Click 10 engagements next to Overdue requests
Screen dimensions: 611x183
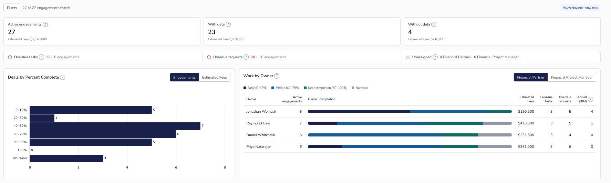click(x=273, y=57)
